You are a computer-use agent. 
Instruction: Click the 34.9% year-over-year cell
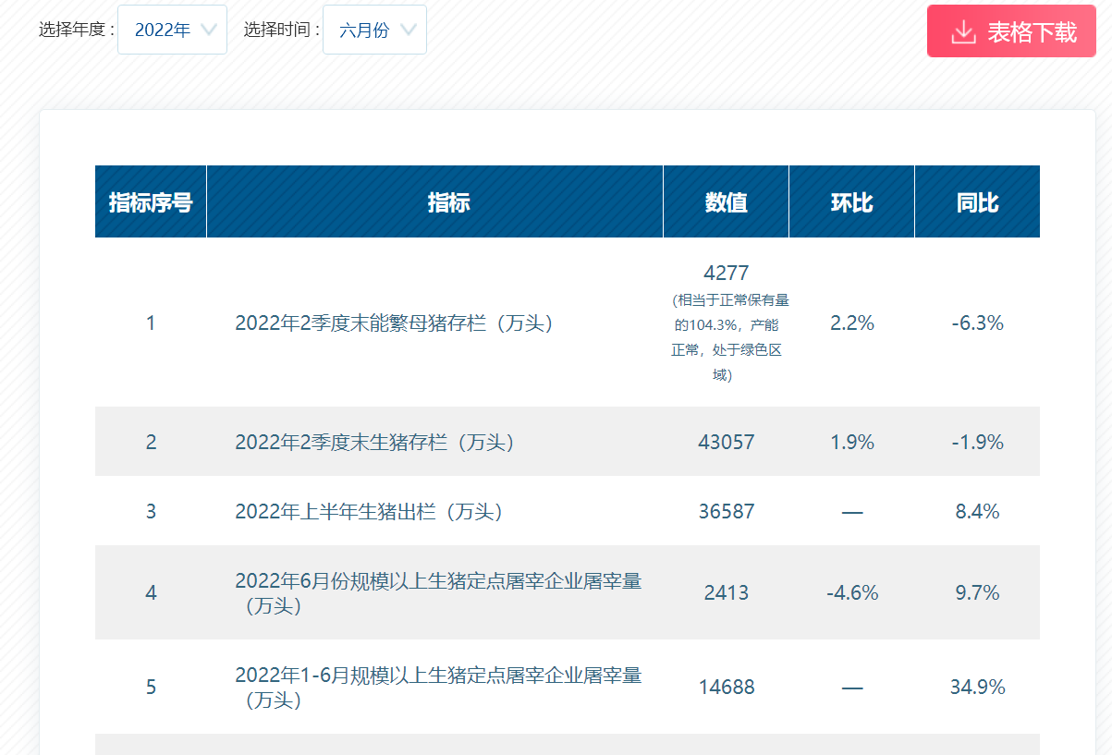tap(977, 688)
